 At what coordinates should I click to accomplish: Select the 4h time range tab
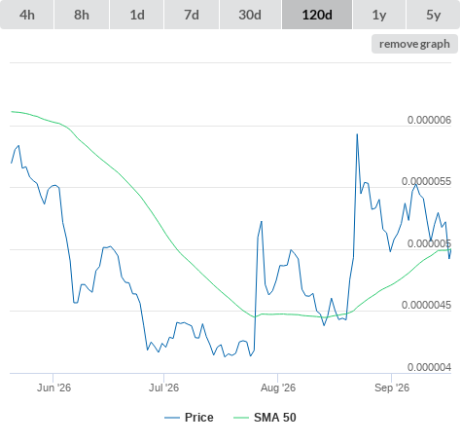tap(27, 15)
